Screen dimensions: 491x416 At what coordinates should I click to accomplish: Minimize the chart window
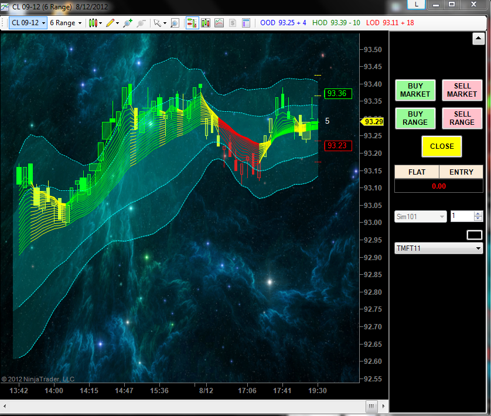tap(436, 4)
